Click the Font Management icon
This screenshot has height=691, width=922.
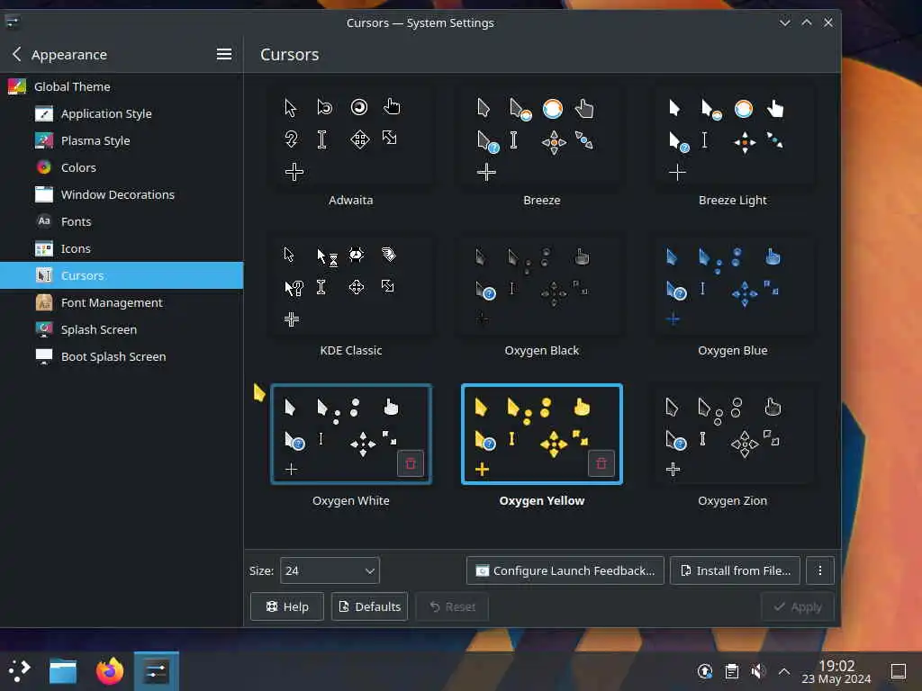[44, 302]
